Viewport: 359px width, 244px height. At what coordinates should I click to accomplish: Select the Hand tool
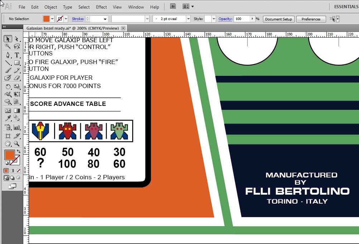(8, 143)
